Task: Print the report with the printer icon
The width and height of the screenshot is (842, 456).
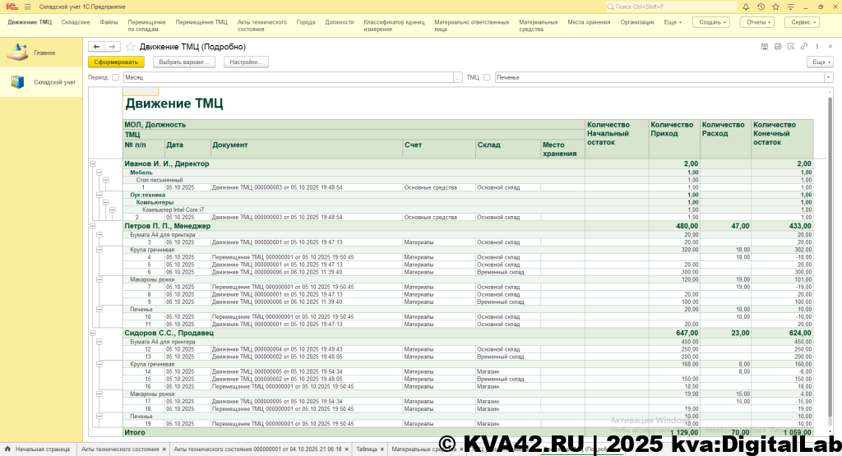Action: point(778,47)
